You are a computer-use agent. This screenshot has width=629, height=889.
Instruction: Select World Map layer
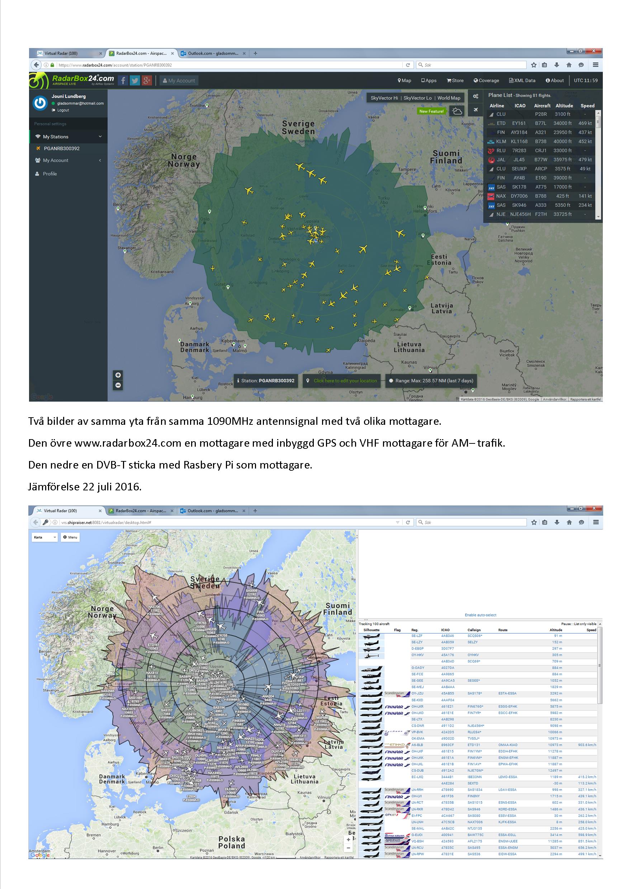(449, 98)
